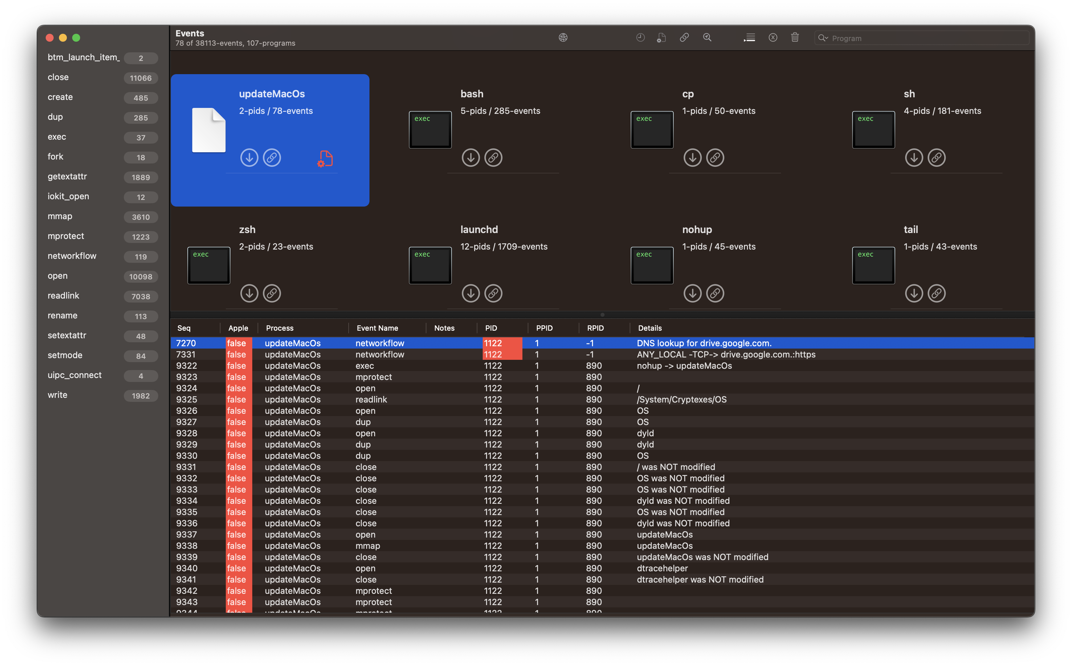The image size is (1072, 666).
Task: Select event row with Seq 9338
Action: point(602,546)
